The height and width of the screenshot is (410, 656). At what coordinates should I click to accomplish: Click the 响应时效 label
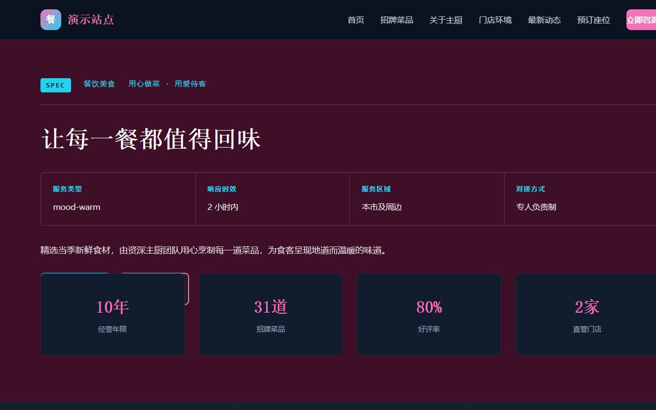(222, 189)
